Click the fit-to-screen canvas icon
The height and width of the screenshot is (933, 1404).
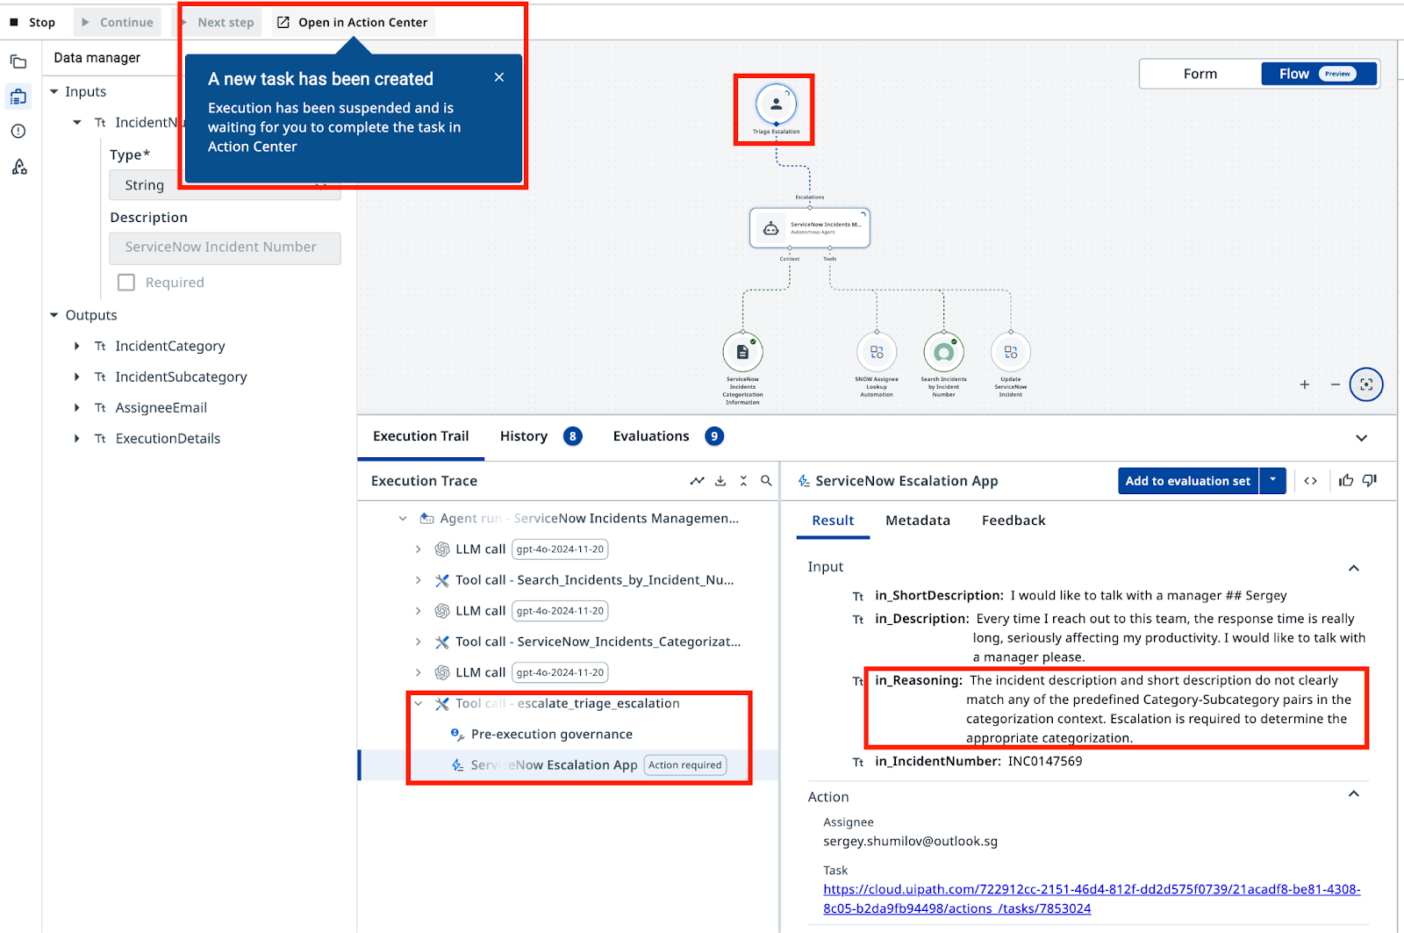click(1366, 384)
